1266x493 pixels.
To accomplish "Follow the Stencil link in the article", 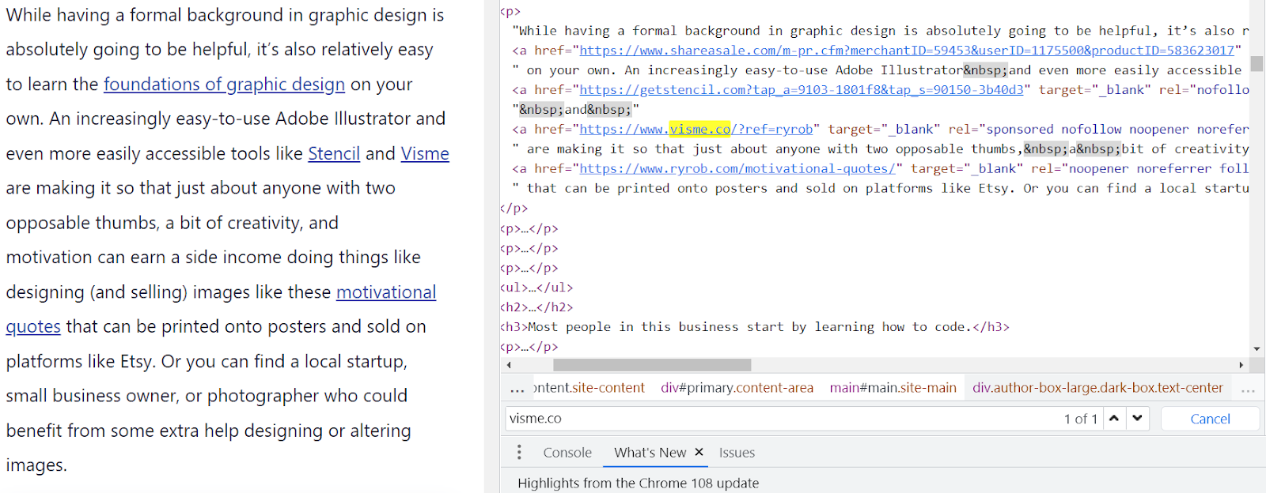I will coord(334,153).
